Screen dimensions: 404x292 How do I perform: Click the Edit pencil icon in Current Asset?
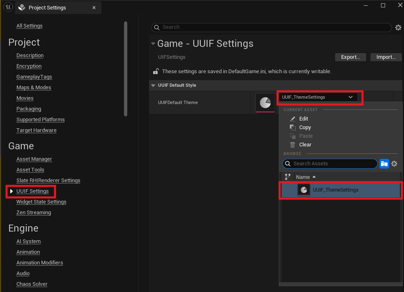(x=293, y=119)
